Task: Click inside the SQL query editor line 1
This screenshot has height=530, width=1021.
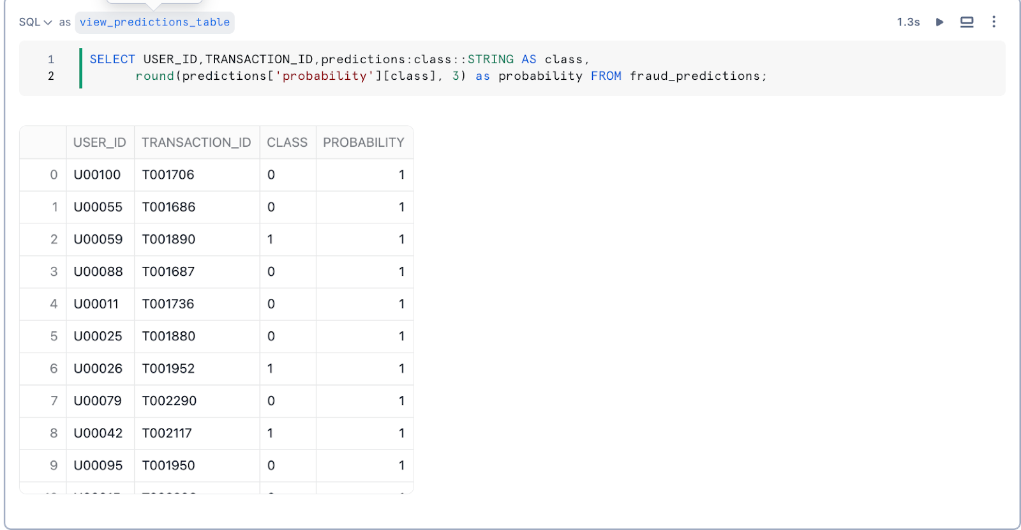Action: pyautogui.click(x=383, y=59)
